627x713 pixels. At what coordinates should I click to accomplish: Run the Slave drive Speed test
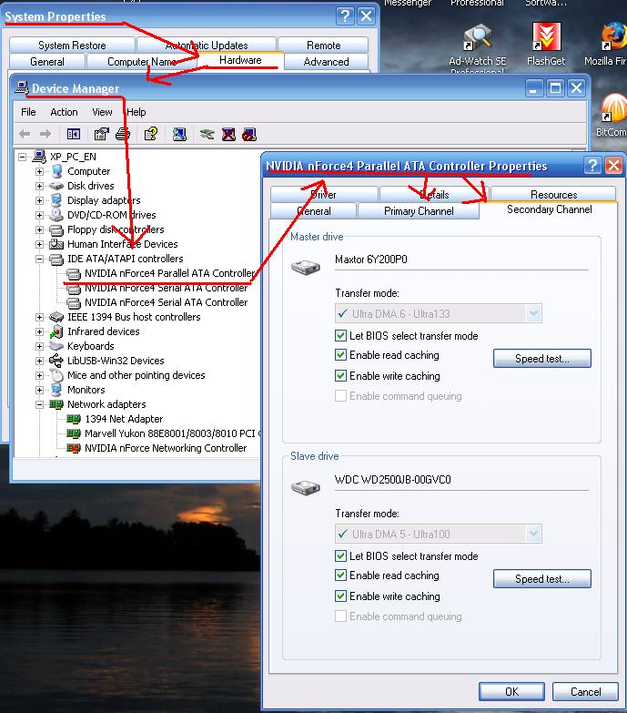point(542,579)
